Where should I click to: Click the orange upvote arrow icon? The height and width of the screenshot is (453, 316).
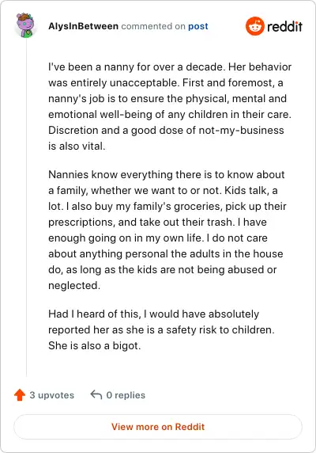point(20,395)
